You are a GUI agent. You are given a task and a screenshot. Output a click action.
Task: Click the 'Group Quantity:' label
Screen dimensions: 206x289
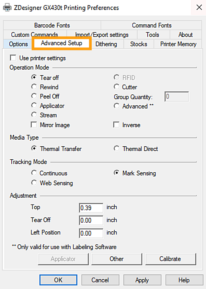pyautogui.click(x=133, y=97)
